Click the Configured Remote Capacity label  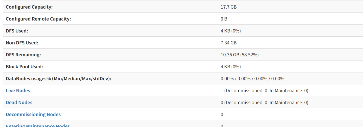click(38, 19)
